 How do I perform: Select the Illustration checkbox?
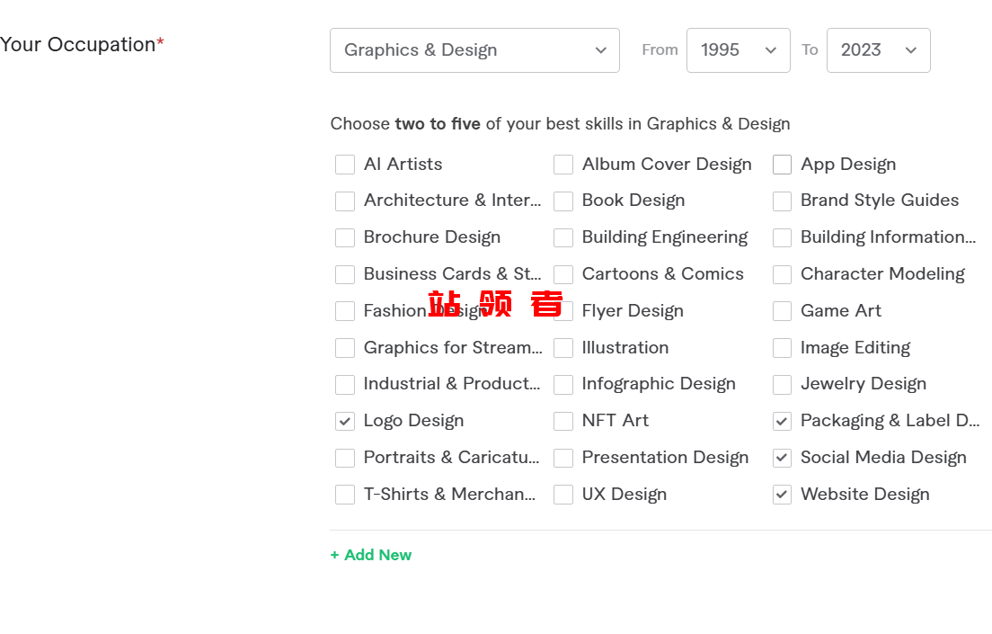click(x=563, y=348)
